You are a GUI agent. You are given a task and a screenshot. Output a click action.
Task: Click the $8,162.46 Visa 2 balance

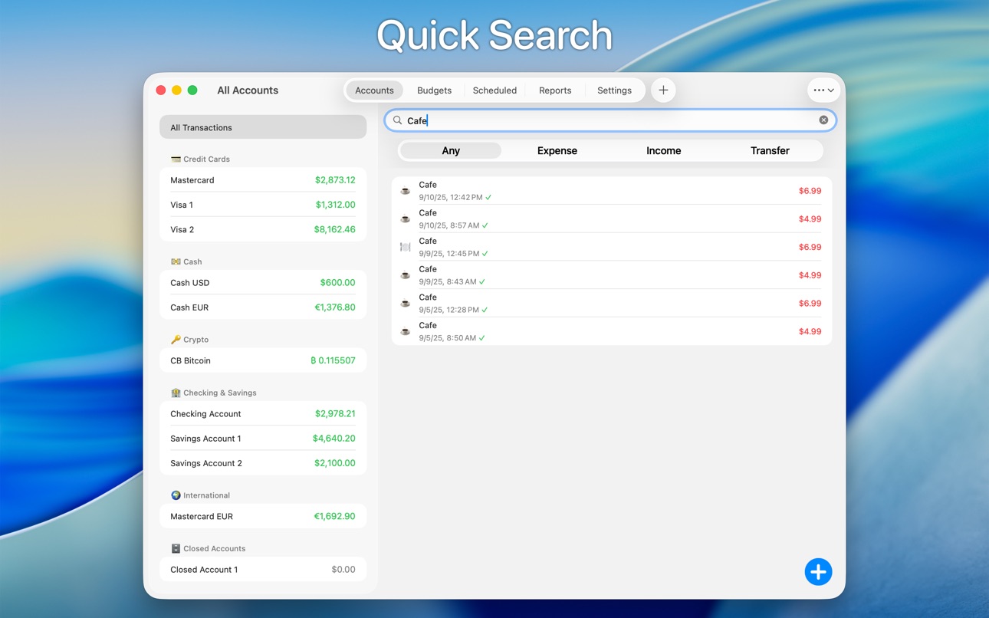pyautogui.click(x=334, y=229)
